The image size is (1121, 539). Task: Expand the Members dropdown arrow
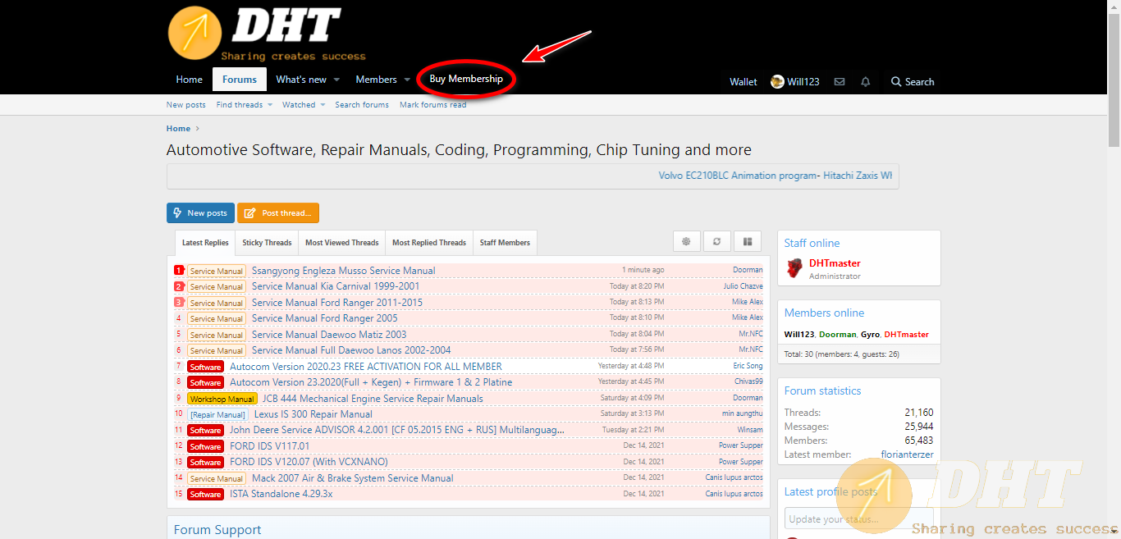pyautogui.click(x=407, y=80)
